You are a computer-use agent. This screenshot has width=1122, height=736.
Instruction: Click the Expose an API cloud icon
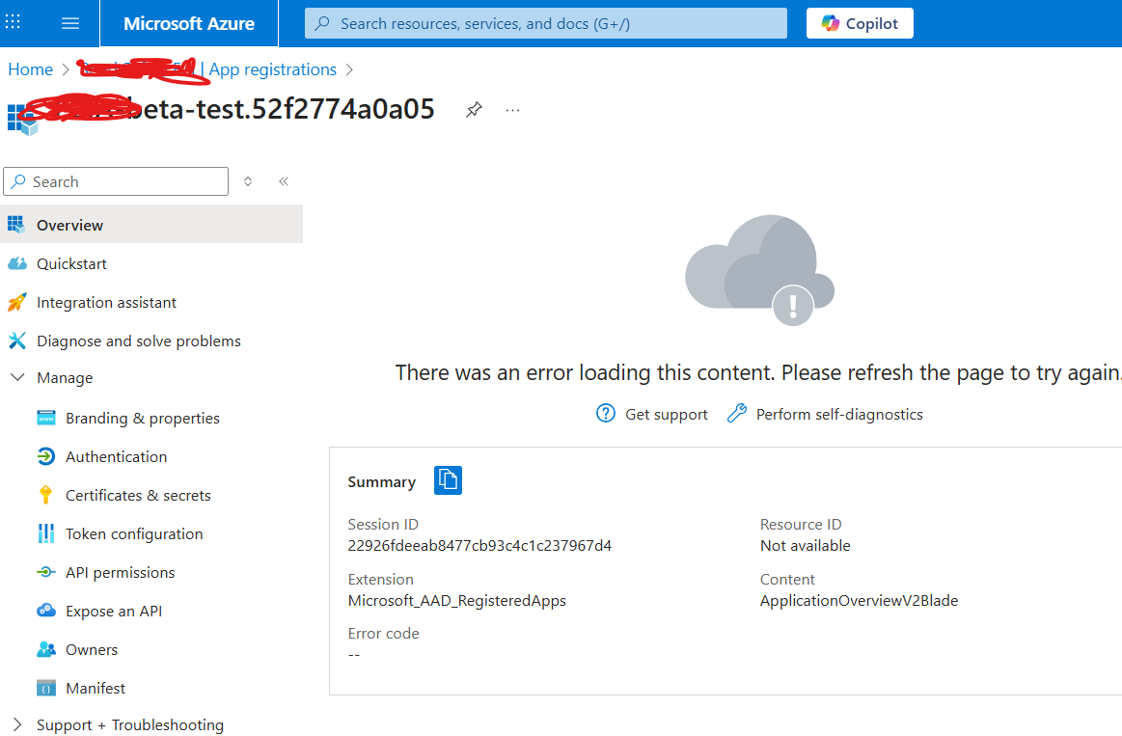click(45, 611)
